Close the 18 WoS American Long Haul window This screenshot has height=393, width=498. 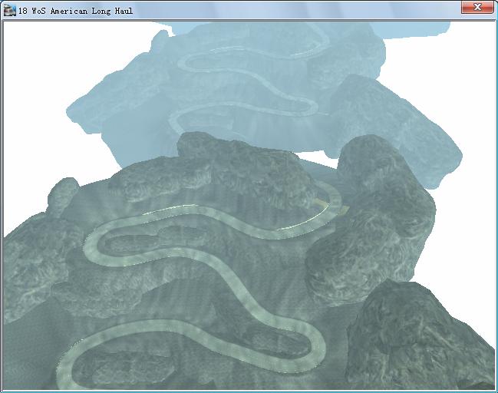coord(477,7)
